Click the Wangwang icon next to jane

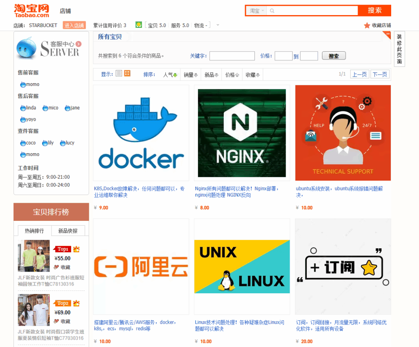[68, 108]
